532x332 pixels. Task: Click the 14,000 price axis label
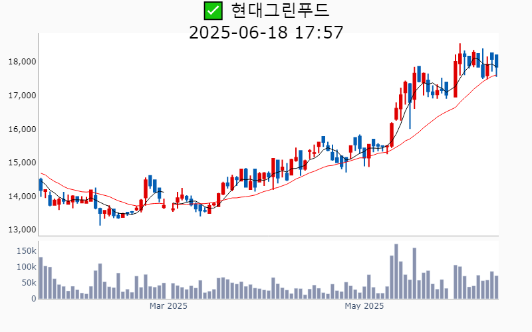click(23, 196)
